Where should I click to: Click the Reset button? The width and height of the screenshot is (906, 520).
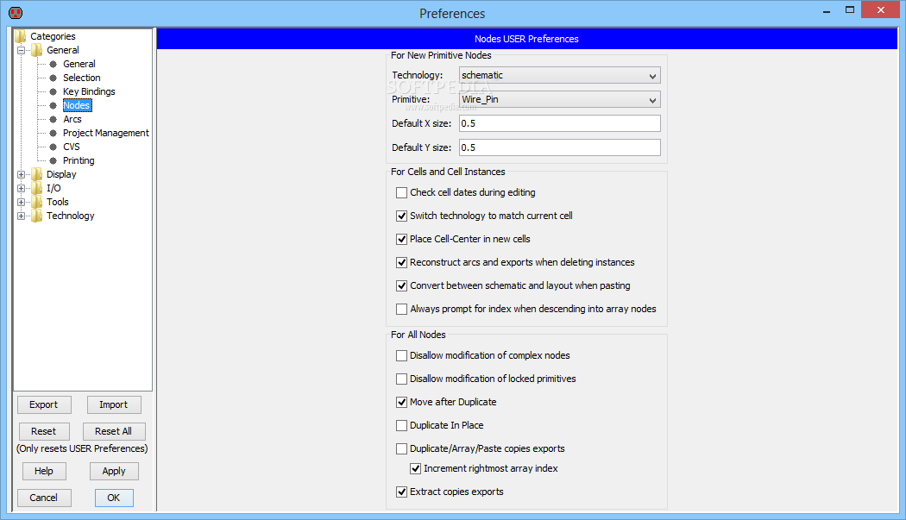point(44,431)
